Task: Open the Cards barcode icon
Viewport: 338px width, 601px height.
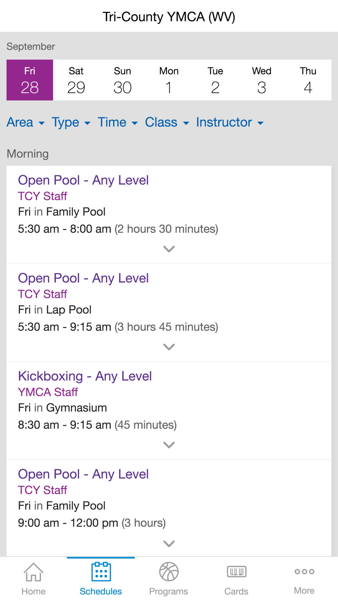Action: [236, 571]
